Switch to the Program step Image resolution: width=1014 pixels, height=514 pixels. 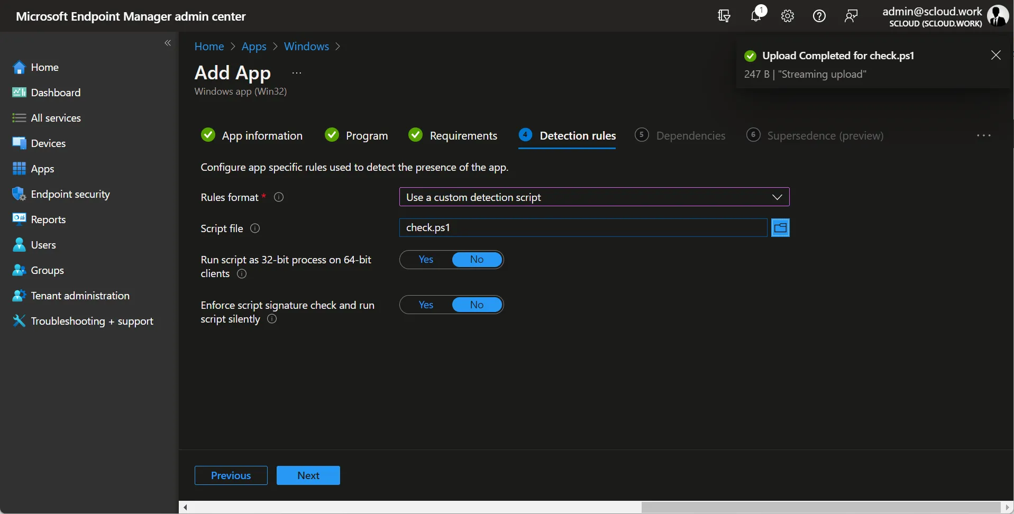click(x=357, y=136)
